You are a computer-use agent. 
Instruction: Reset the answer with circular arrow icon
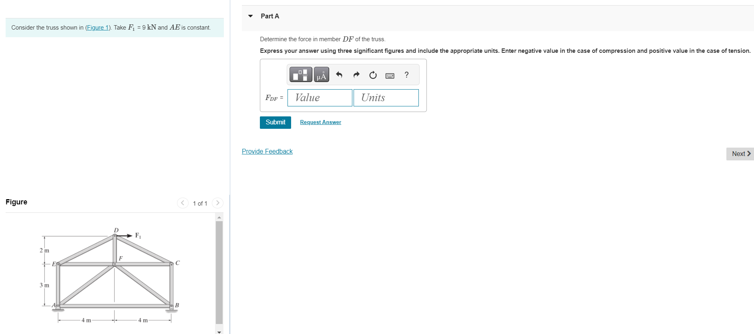coord(373,75)
